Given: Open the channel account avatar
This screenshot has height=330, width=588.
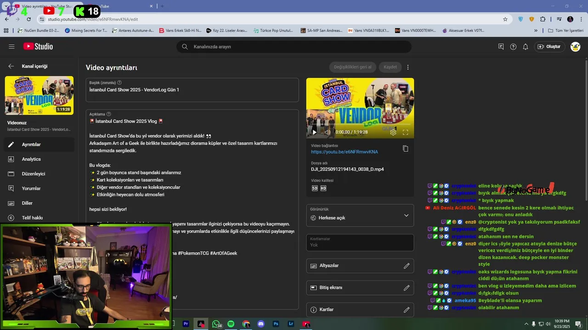Looking at the screenshot, I should point(575,47).
